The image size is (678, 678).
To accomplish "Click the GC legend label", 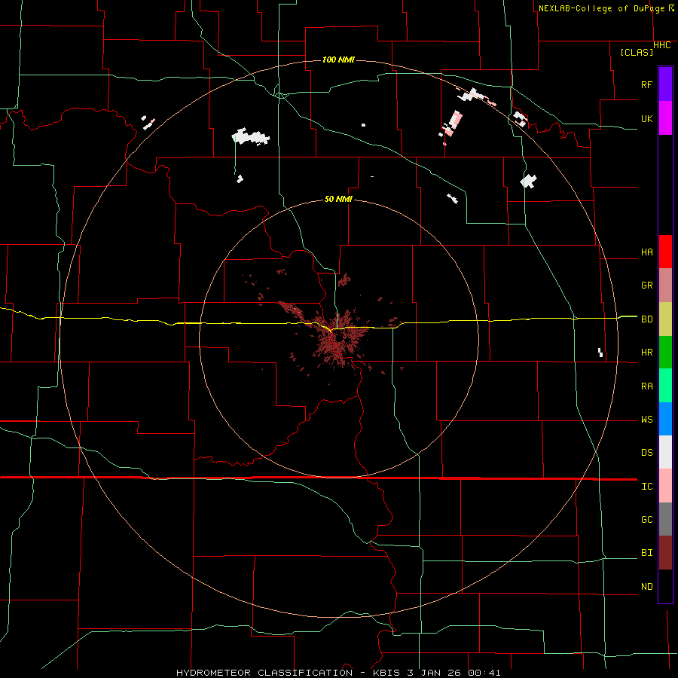I will tap(646, 520).
